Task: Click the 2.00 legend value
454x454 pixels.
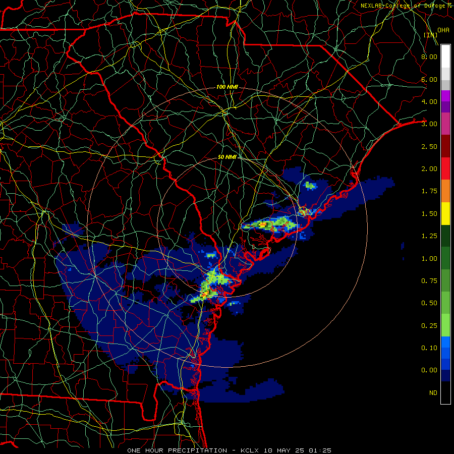Action: pos(429,169)
